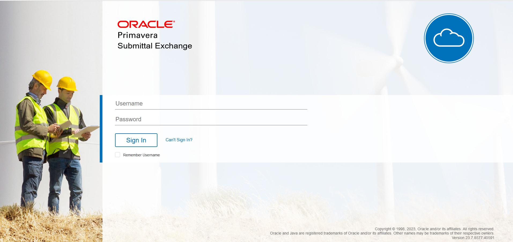The width and height of the screenshot is (513, 242).
Task: Click the Sign In button
Action: pos(136,140)
